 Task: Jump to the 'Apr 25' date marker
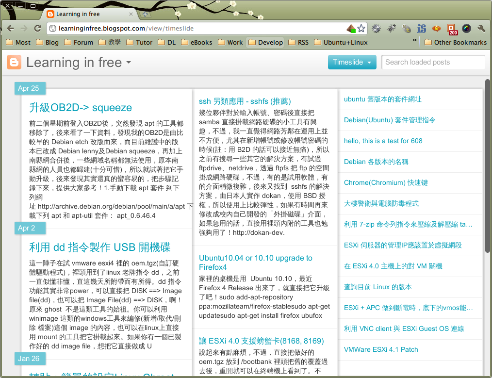[x=30, y=88]
